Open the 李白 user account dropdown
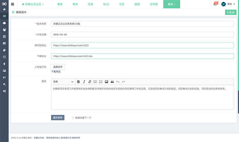 tap(231, 4)
